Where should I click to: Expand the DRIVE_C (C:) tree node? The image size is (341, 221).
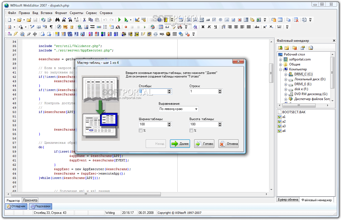point(286,74)
